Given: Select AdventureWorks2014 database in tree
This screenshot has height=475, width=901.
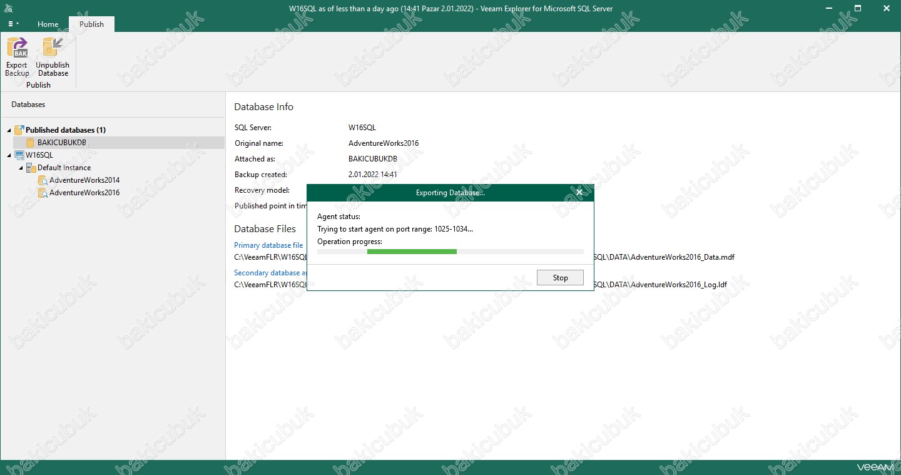Looking at the screenshot, I should point(84,180).
